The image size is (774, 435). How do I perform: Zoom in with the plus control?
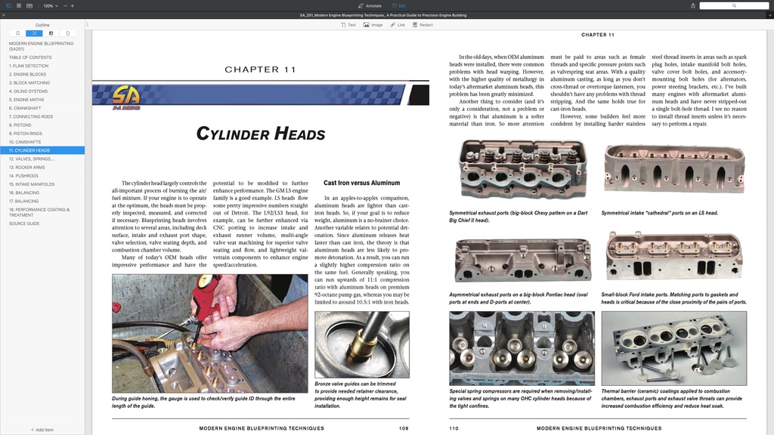73,5
